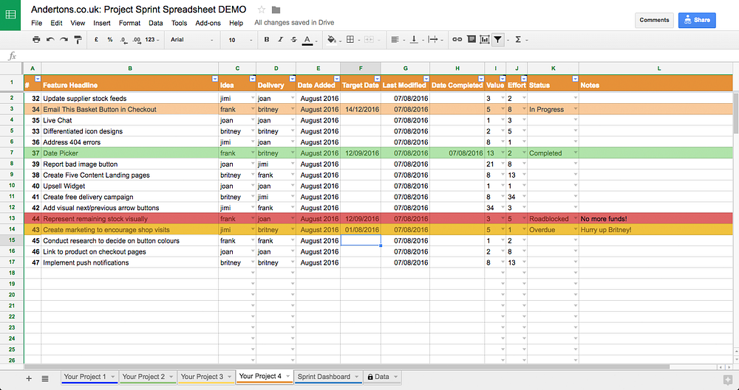Add a new sheet with plus icon
Image resolution: width=739 pixels, height=390 pixels.
[29, 378]
